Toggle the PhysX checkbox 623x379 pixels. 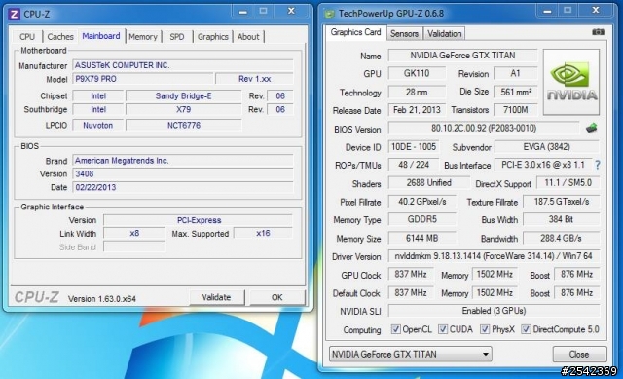pos(485,329)
